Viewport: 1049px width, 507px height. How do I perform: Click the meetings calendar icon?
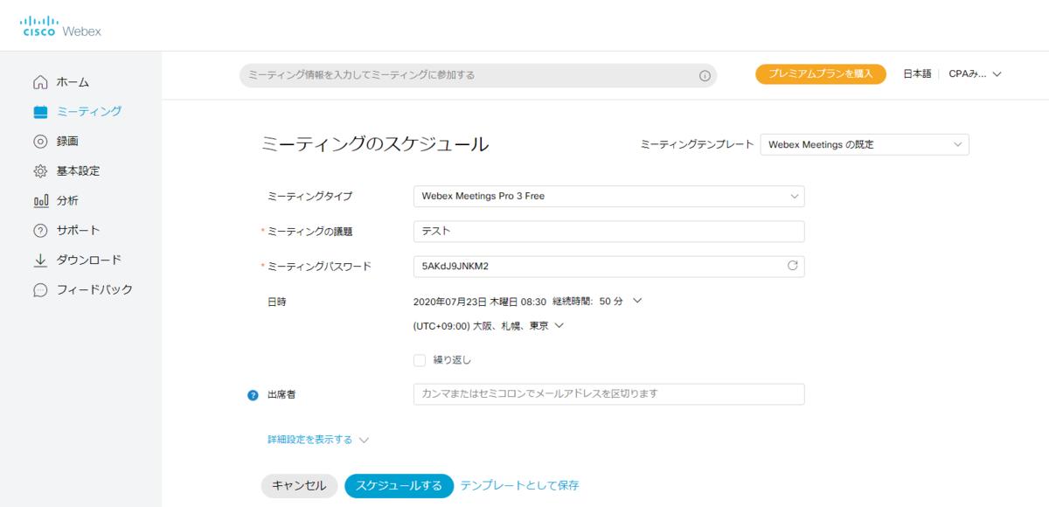click(40, 112)
